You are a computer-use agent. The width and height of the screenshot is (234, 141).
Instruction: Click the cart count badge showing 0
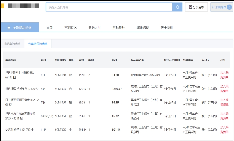click(x=229, y=7)
